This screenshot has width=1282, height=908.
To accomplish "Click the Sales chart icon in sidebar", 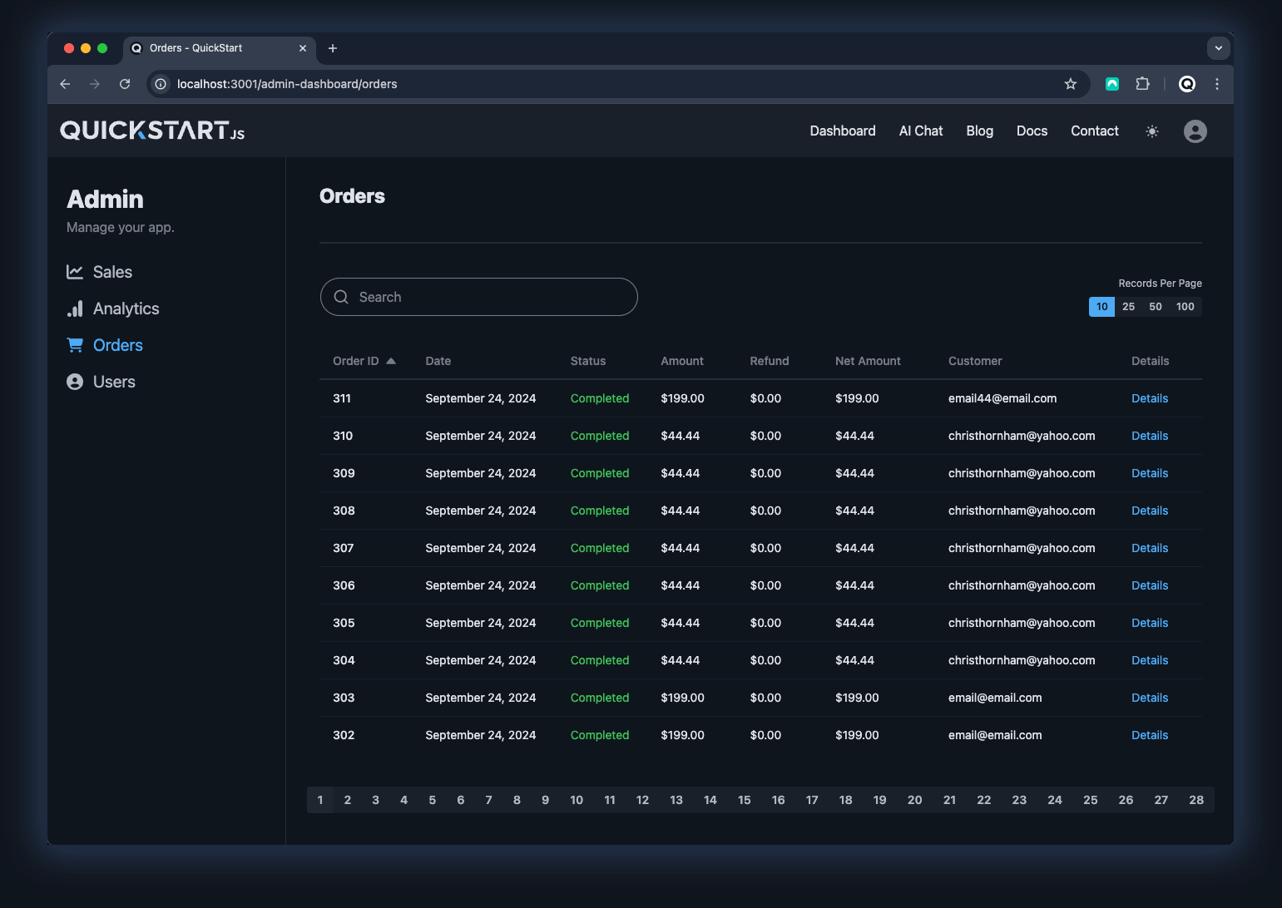I will [75, 272].
